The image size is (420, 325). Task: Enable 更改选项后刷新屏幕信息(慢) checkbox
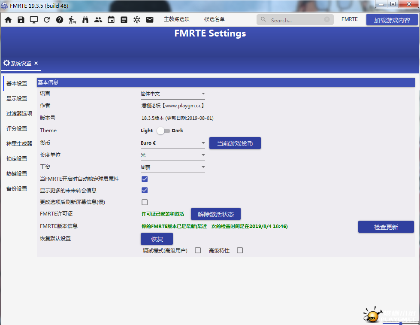(x=145, y=202)
